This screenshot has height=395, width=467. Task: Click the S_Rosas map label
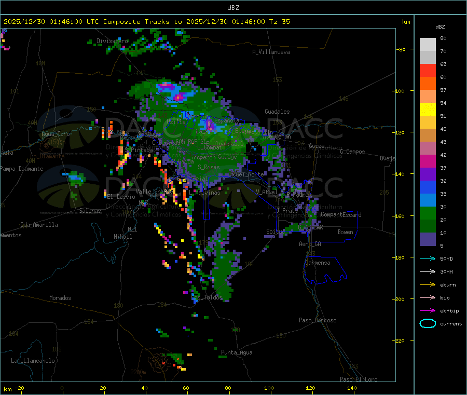(x=209, y=167)
